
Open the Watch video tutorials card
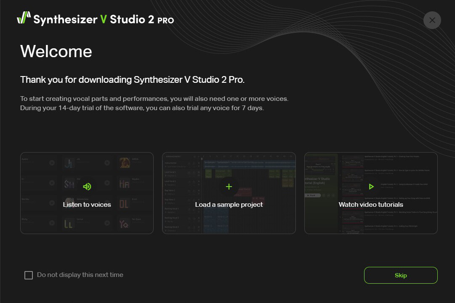371,193
